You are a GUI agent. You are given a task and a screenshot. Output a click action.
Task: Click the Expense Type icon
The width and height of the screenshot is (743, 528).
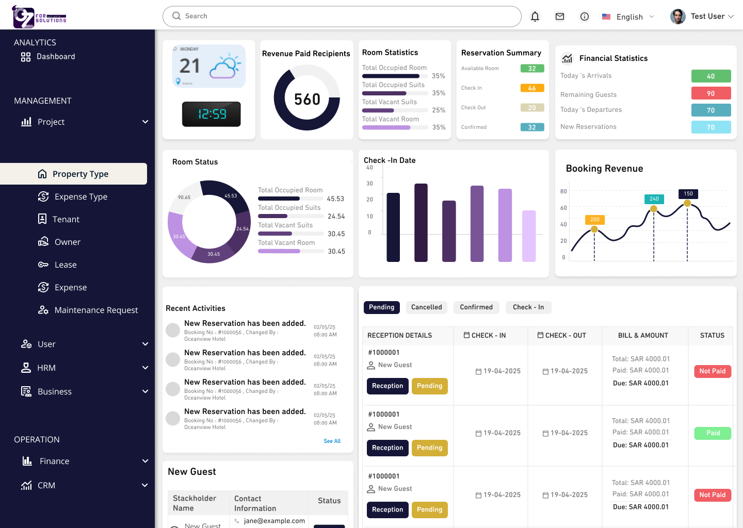tap(43, 196)
